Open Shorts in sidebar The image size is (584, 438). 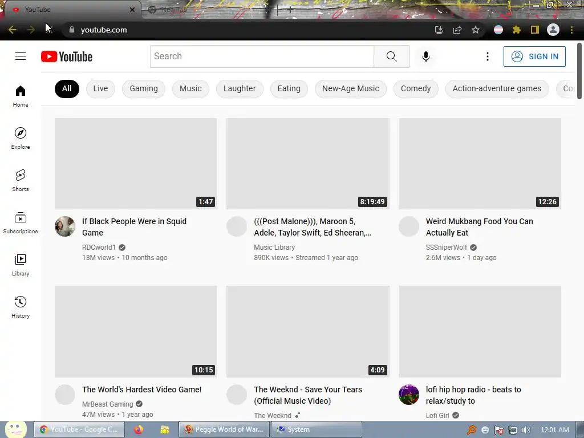tap(21, 180)
